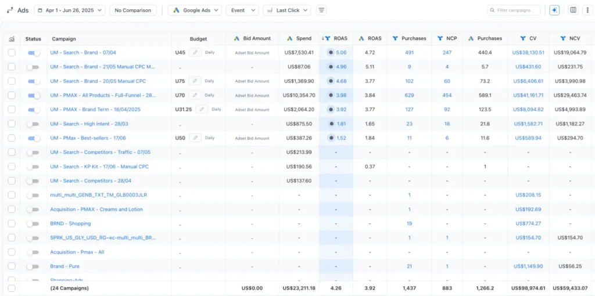Open the Acquisition - Pmax - All campaign

(77, 252)
